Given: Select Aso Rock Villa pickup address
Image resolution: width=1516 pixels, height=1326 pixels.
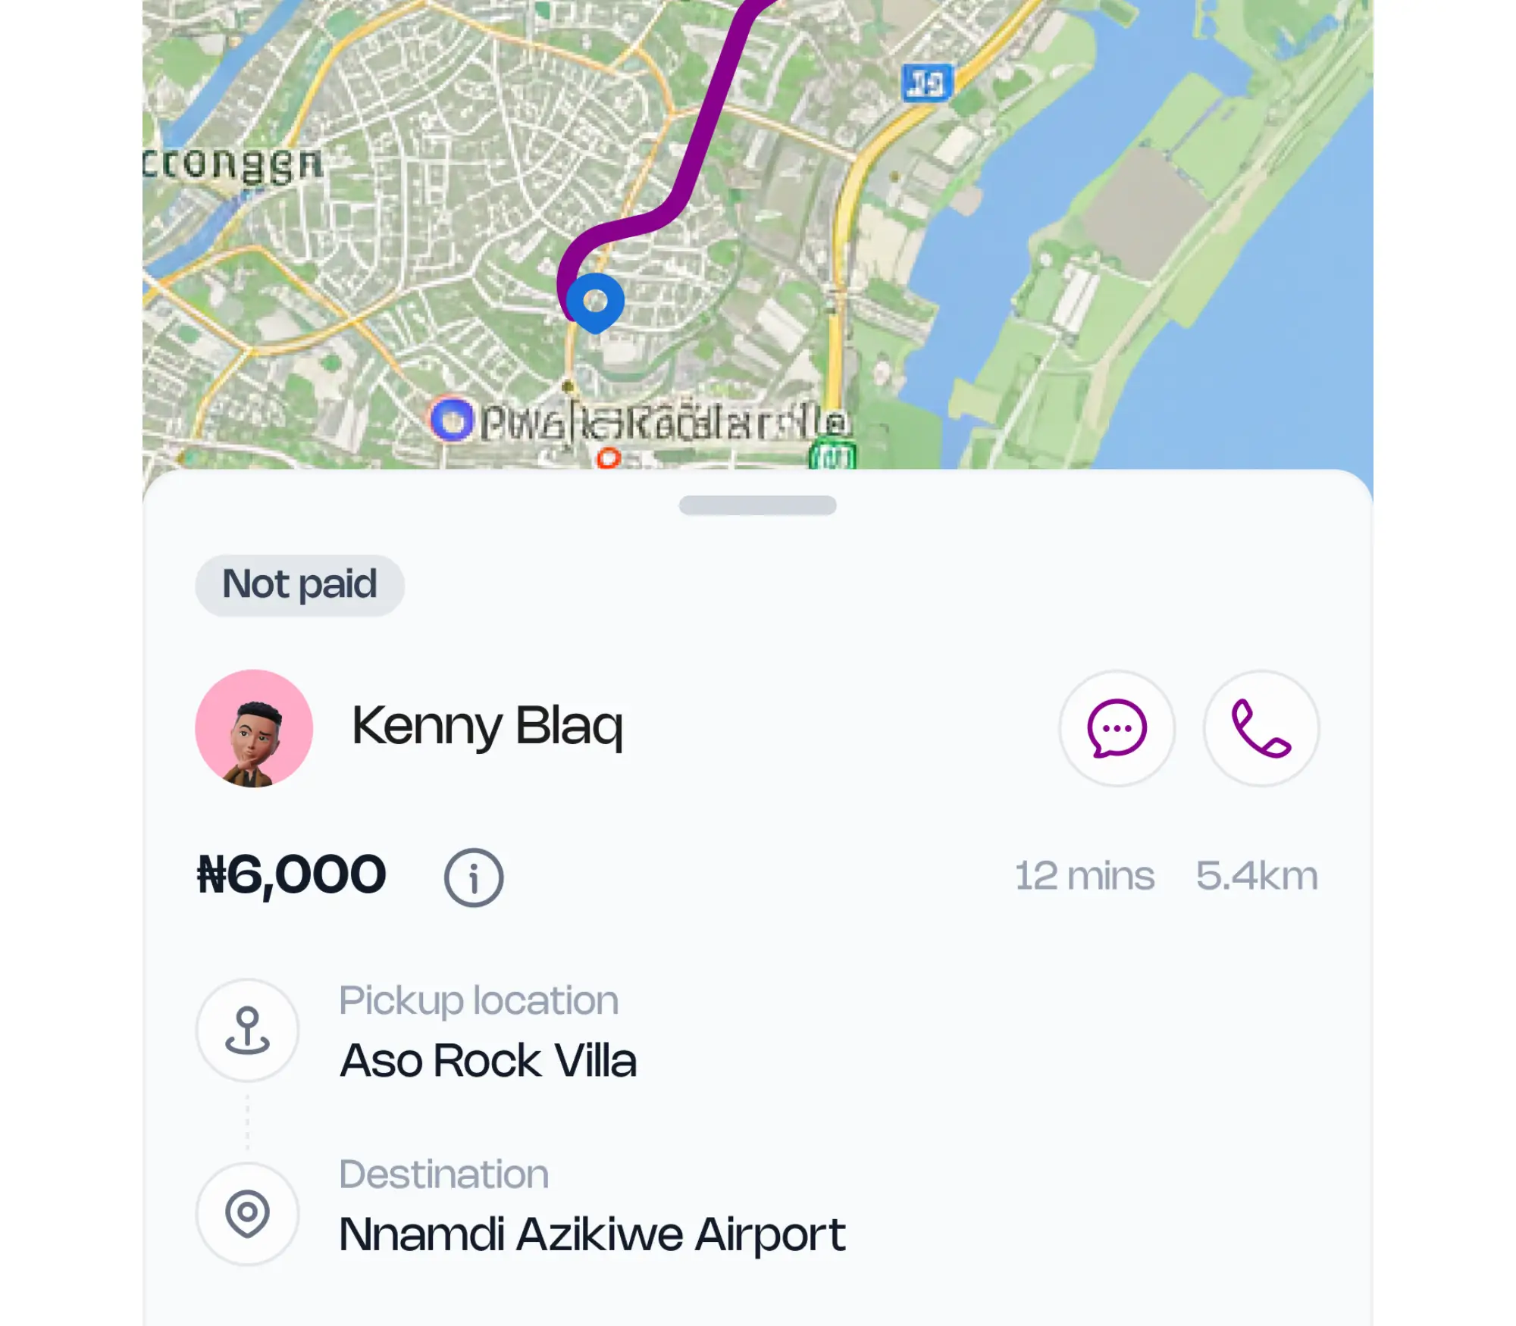Looking at the screenshot, I should (488, 1059).
